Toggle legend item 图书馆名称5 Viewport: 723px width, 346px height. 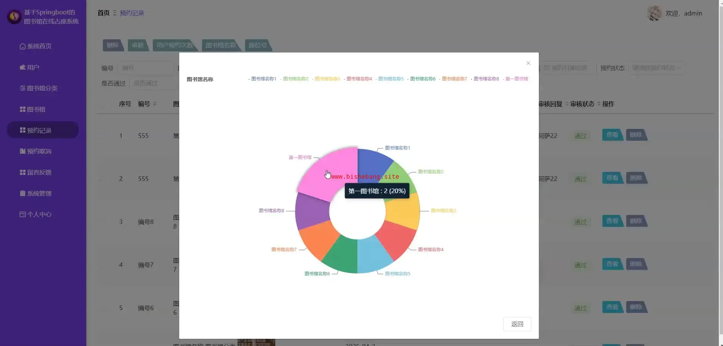389,79
